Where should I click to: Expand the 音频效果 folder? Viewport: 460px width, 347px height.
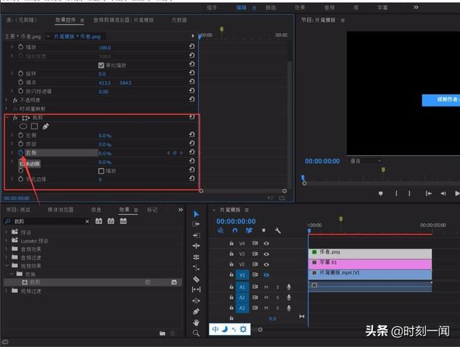[x=7, y=248]
